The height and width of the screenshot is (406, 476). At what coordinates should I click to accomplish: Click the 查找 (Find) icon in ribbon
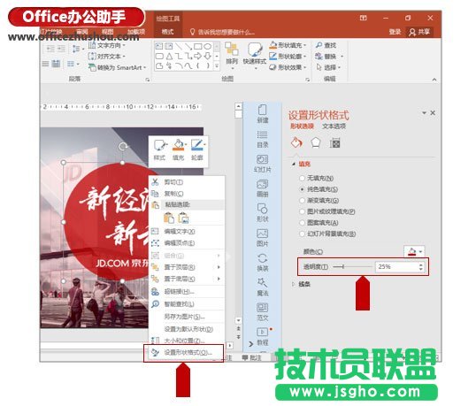[319, 45]
